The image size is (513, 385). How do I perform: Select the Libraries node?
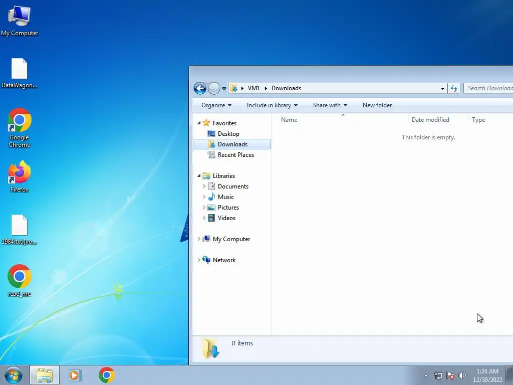click(x=224, y=176)
